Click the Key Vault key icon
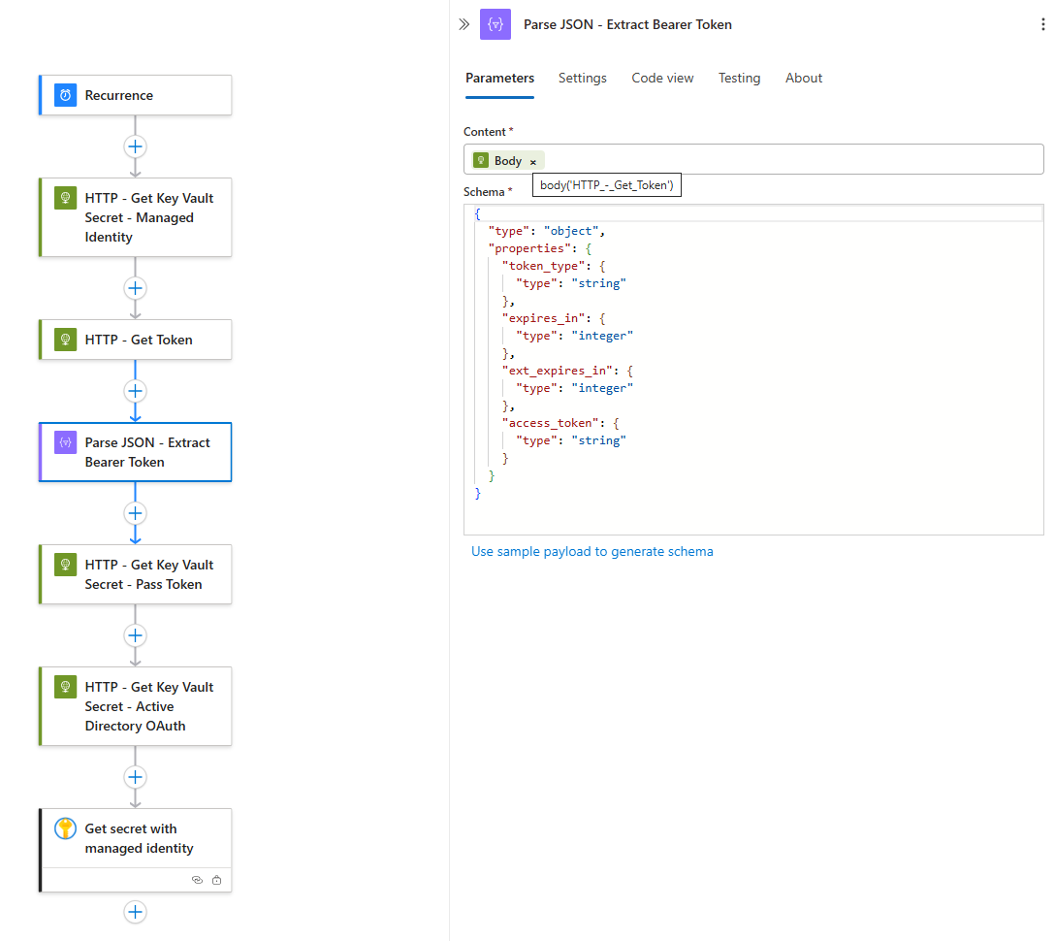 [x=65, y=828]
